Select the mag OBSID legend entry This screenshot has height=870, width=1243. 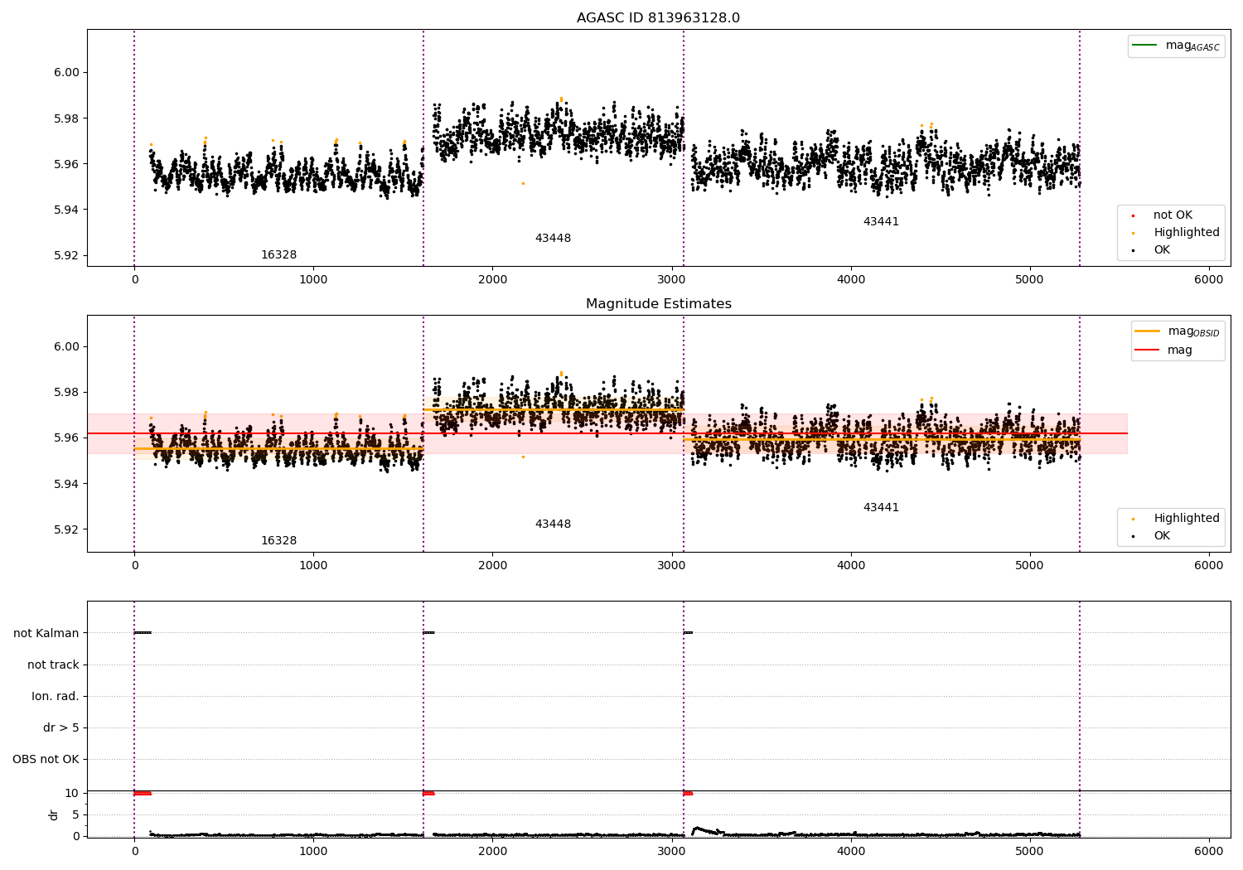1178,331
